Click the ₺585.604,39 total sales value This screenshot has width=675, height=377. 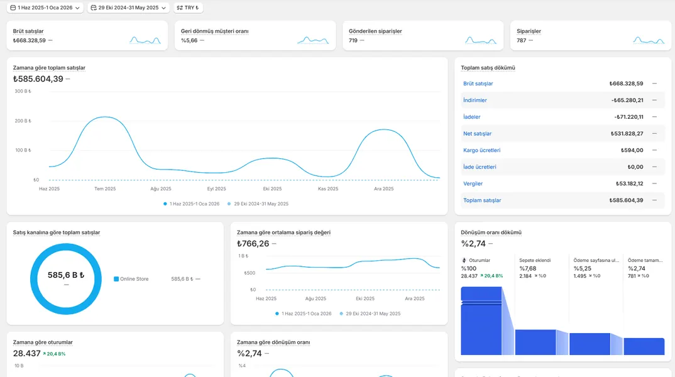[x=38, y=79]
